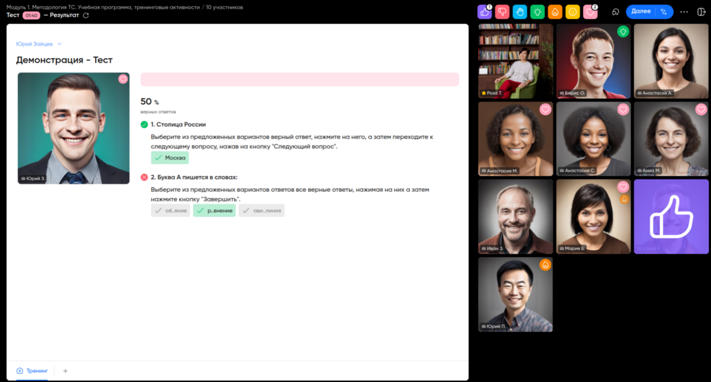Click the 01:40 timer badge

31,15
